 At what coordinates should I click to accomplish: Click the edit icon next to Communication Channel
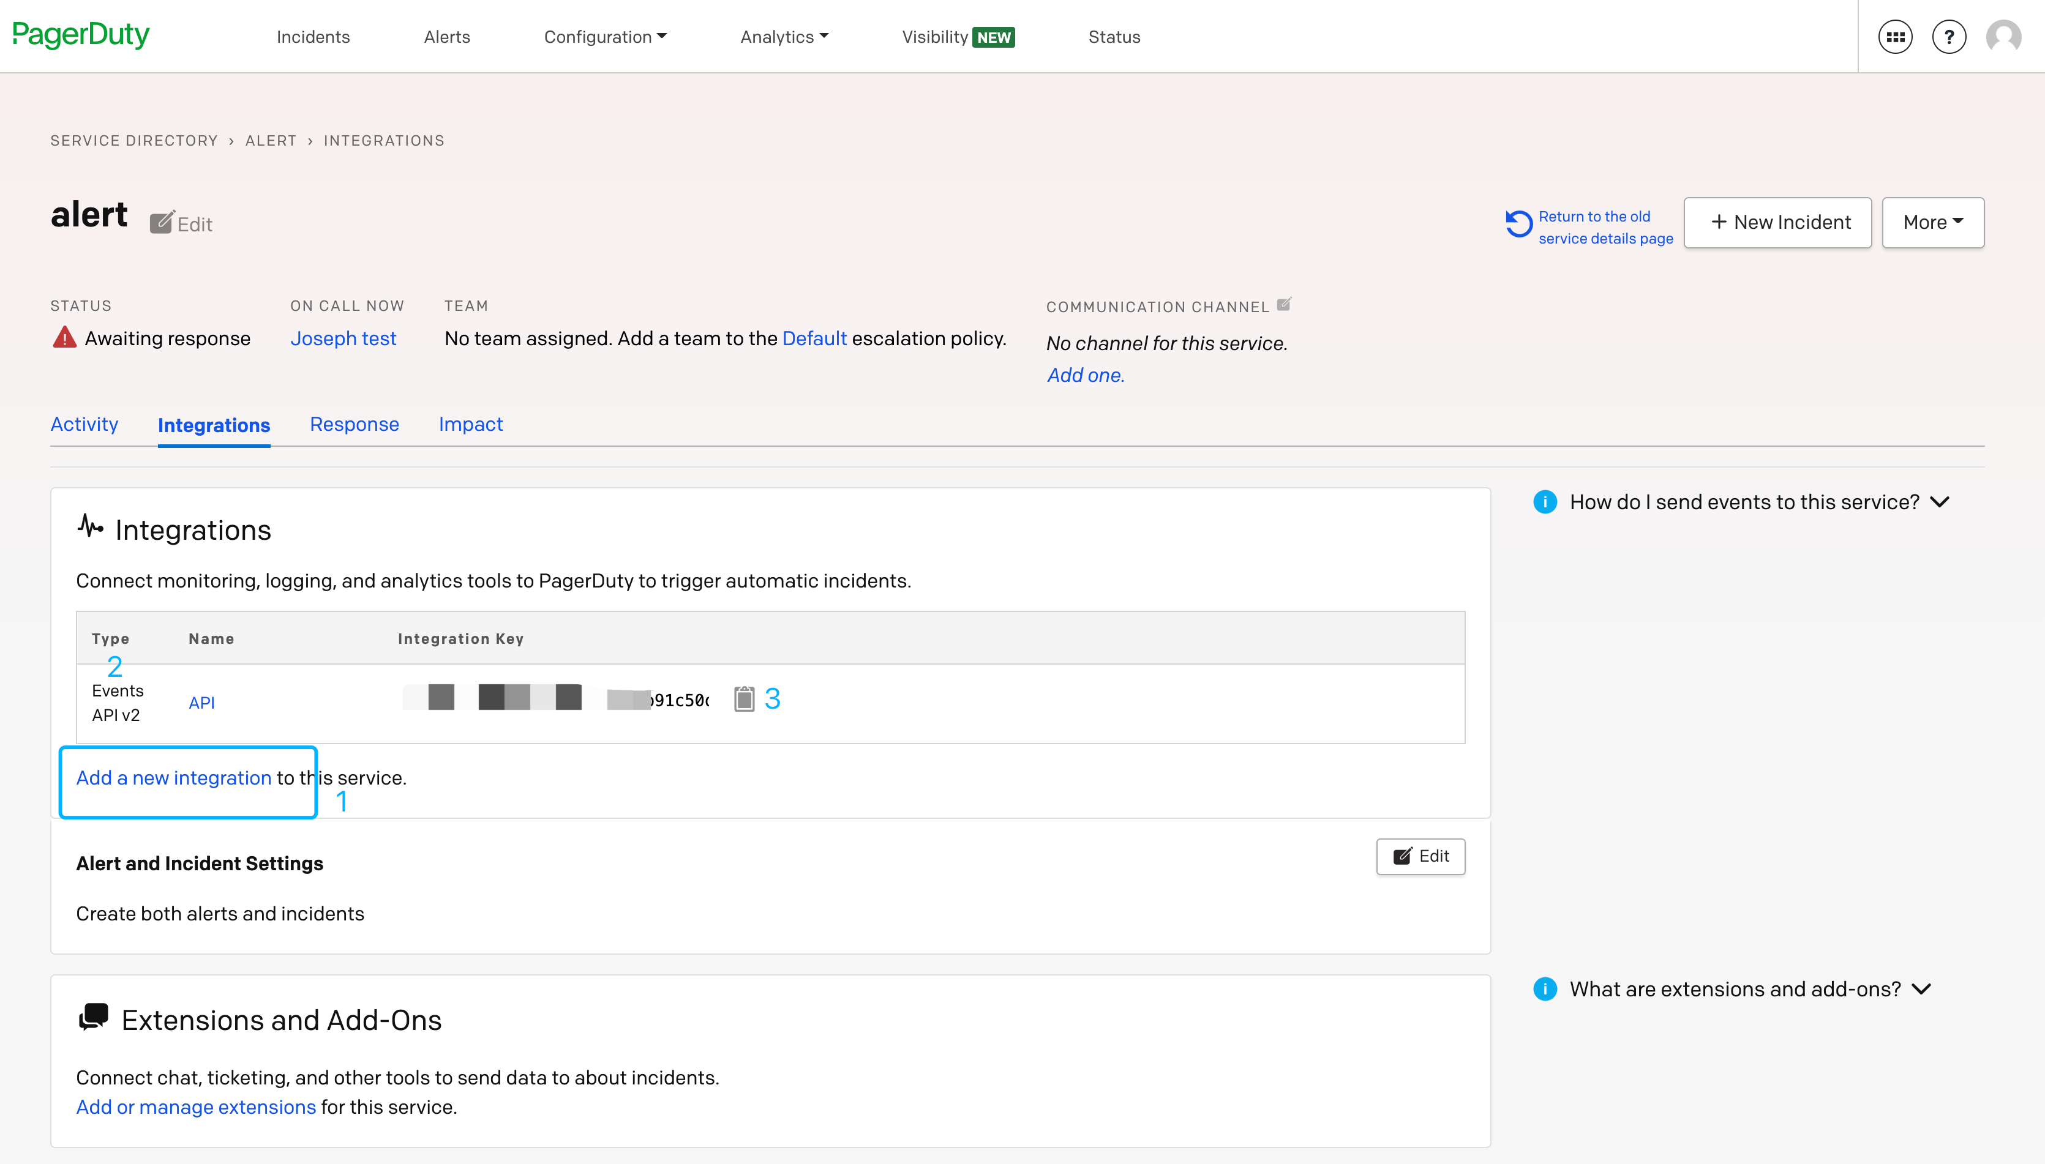click(x=1285, y=304)
